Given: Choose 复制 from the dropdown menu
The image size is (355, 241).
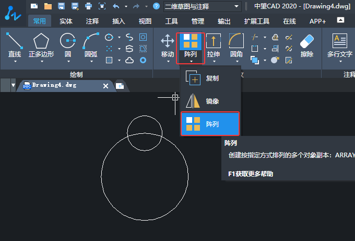Looking at the screenshot, I should tap(210, 78).
